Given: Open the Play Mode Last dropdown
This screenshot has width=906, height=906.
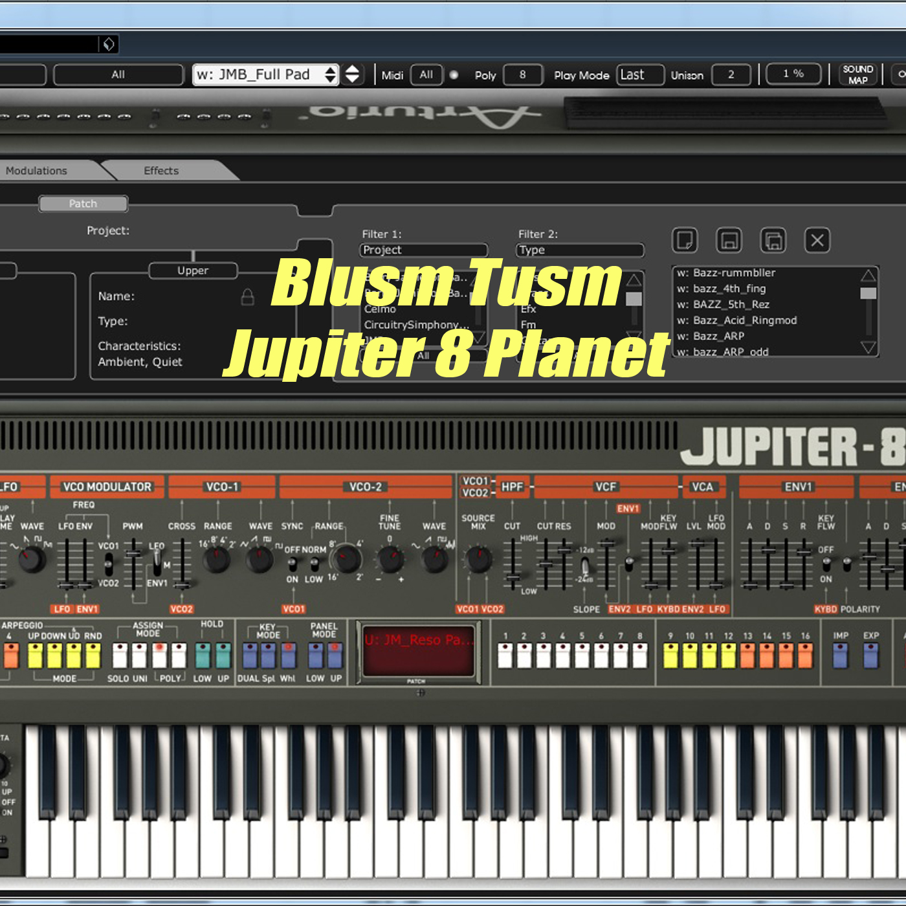Looking at the screenshot, I should pos(640,74).
